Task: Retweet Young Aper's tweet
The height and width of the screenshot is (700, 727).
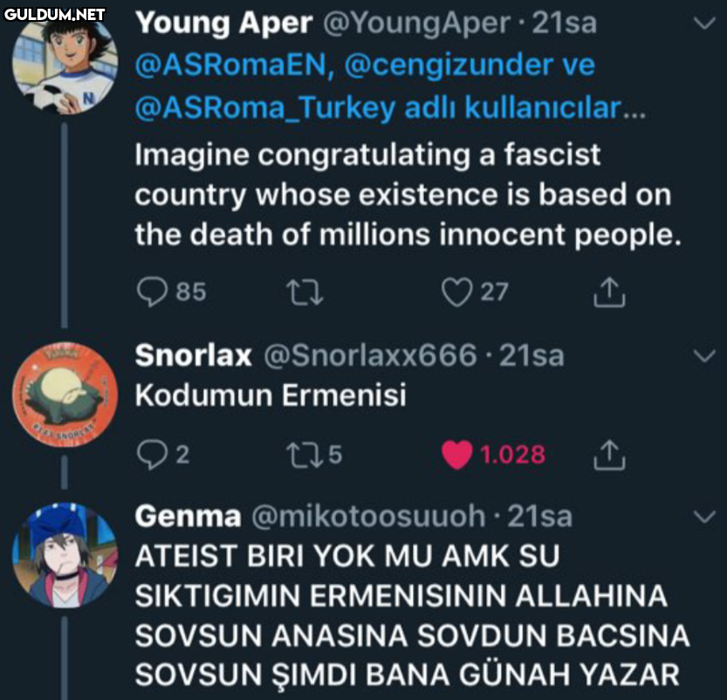Action: (305, 292)
